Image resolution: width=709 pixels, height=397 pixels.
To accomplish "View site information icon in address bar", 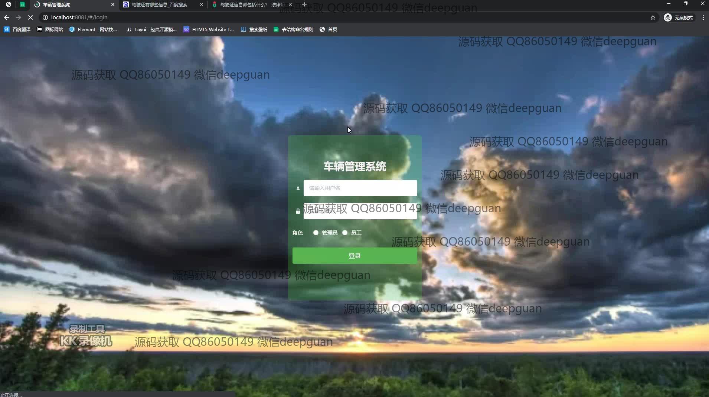I will tap(45, 17).
